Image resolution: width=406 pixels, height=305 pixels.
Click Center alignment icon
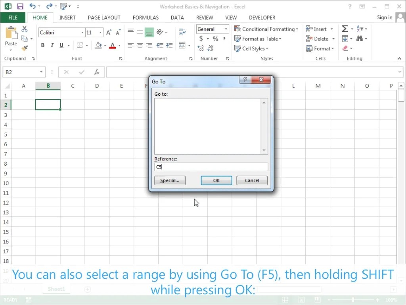click(140, 45)
